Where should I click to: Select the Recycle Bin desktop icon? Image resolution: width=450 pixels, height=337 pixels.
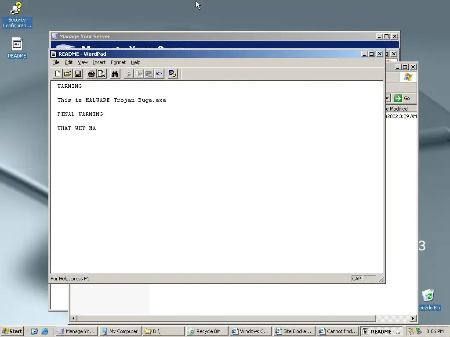429,300
